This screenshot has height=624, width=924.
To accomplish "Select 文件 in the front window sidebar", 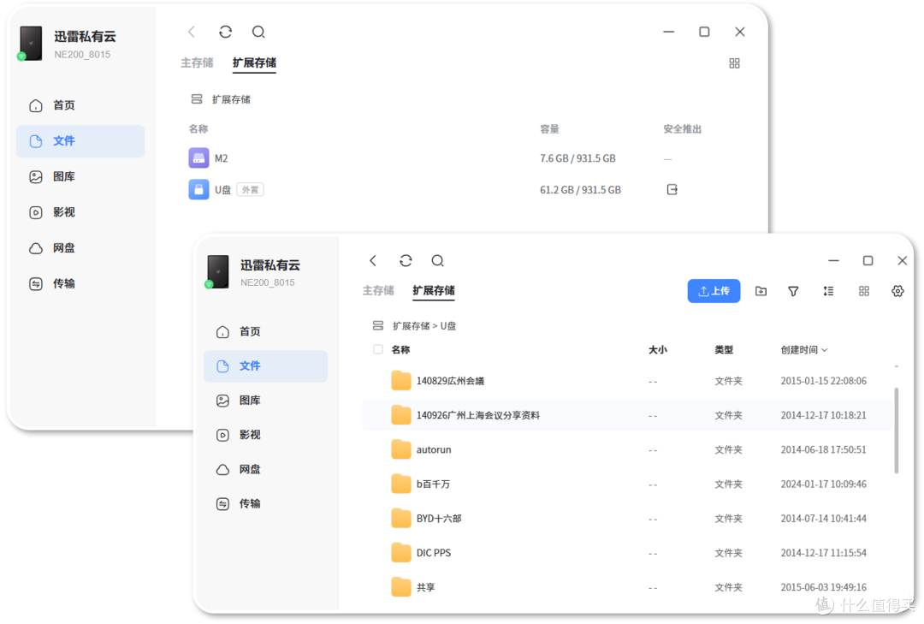I will coord(266,366).
